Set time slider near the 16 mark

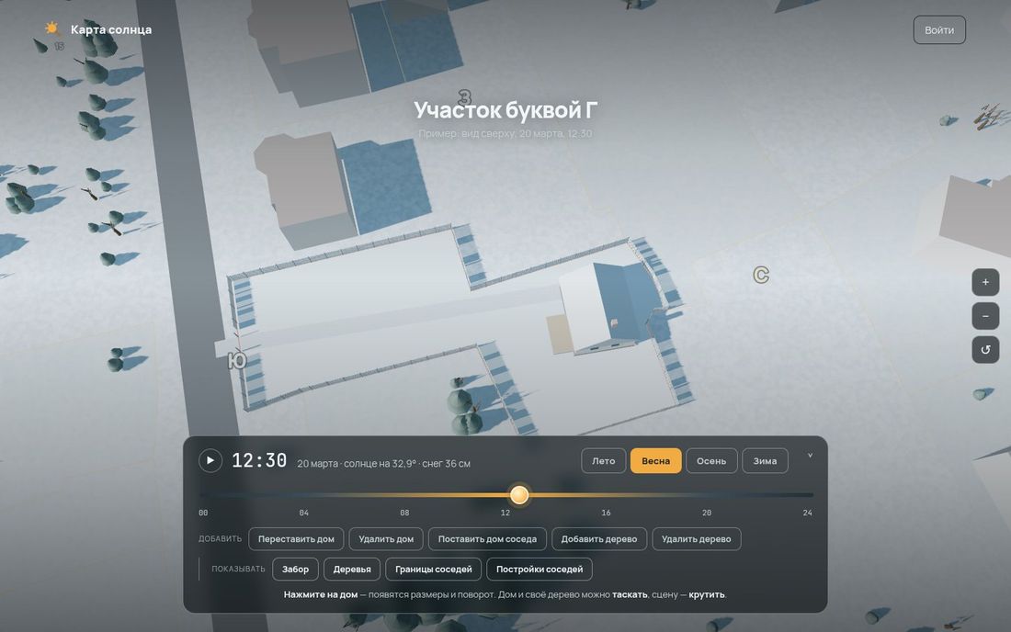606,495
